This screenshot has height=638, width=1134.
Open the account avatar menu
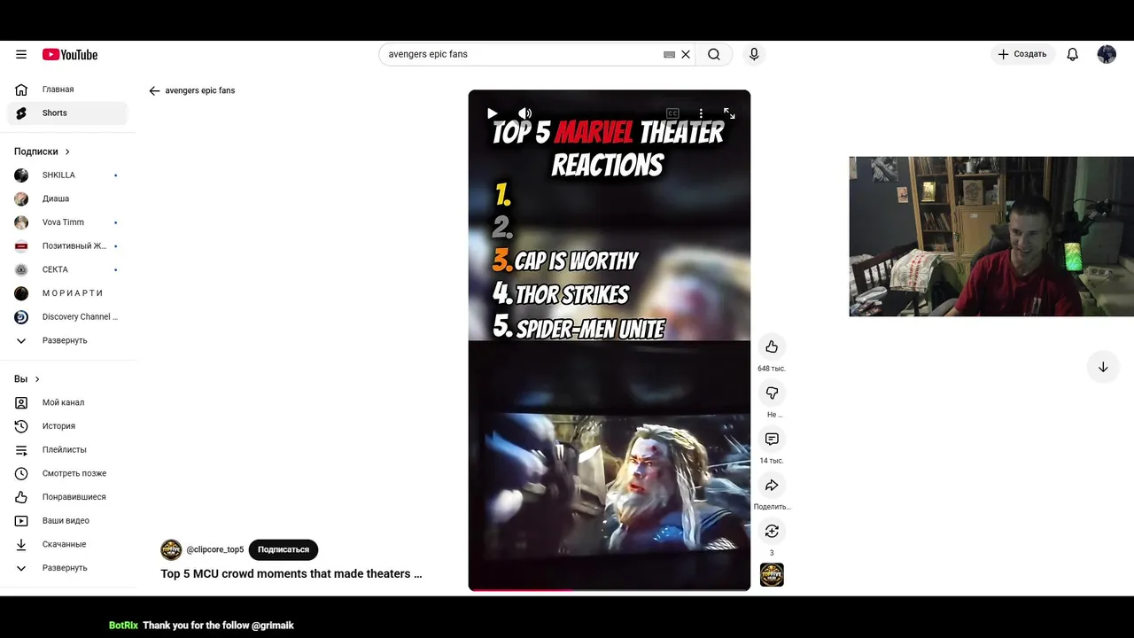tap(1107, 54)
